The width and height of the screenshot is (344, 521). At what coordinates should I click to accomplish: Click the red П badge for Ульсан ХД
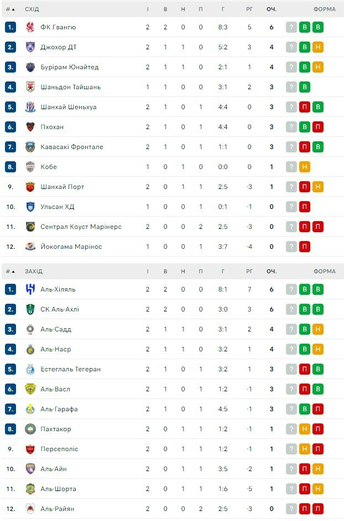point(304,207)
